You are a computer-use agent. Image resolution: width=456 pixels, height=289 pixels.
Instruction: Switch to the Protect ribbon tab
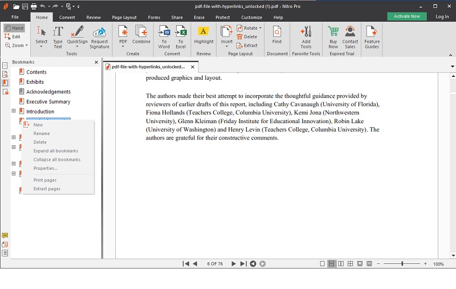pyautogui.click(x=222, y=18)
